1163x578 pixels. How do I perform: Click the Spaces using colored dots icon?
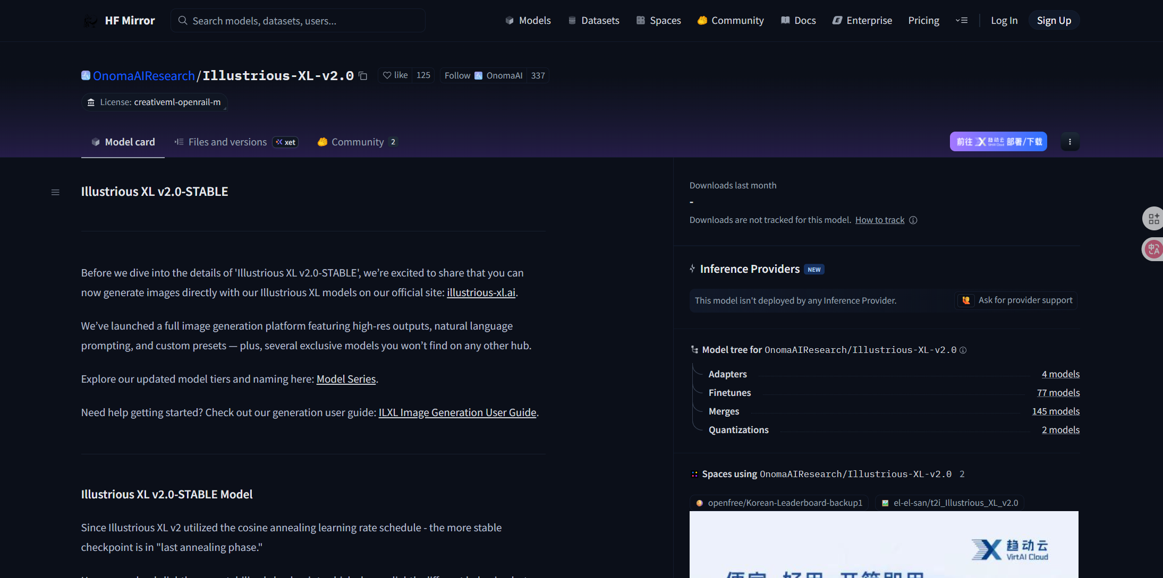point(694,475)
